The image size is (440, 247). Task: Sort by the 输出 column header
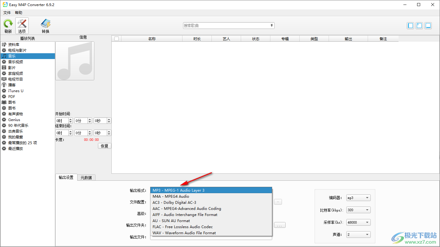[x=348, y=39]
